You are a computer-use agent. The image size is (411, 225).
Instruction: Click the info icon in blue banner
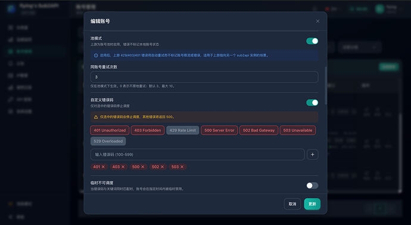point(96,56)
